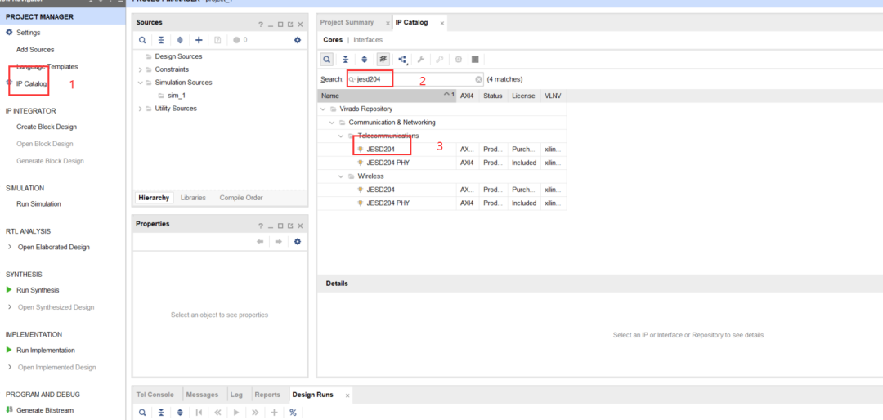Open Properties panel settings gear
The image size is (883, 420).
(298, 242)
